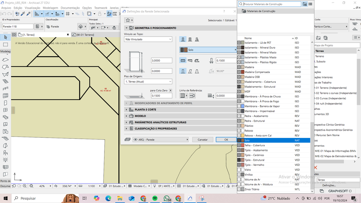Select W-03 Curvas (Independente) in navigator

[330, 98]
